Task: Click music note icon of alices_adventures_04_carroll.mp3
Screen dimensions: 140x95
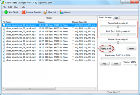Action: [x=4, y=35]
